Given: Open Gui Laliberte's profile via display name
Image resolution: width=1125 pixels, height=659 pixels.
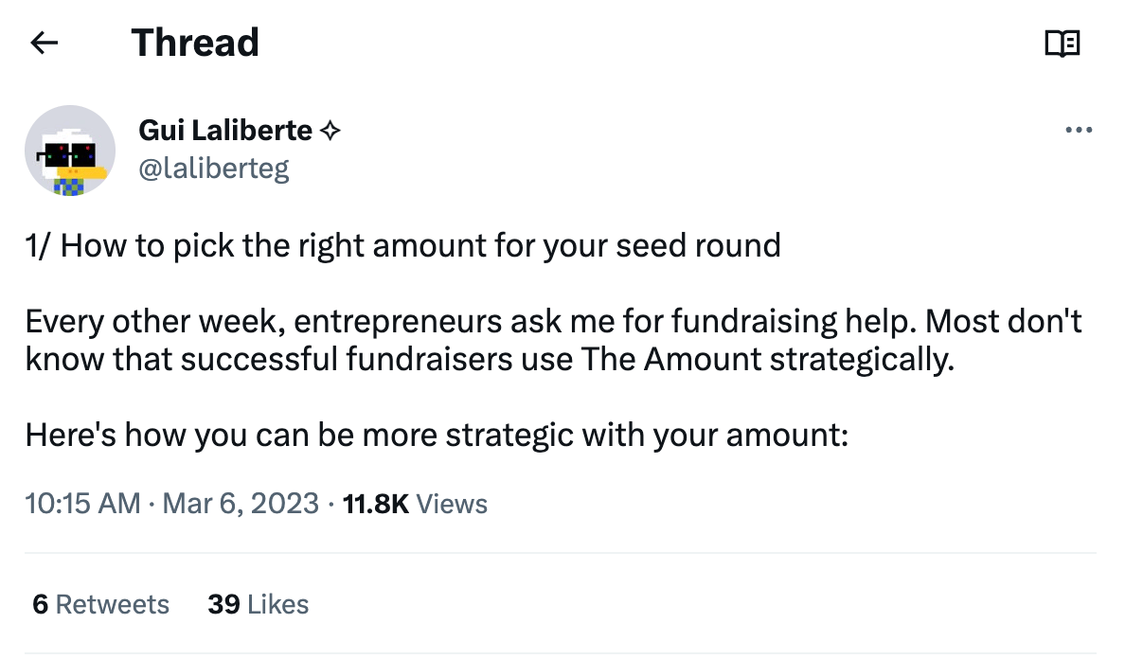Looking at the screenshot, I should (225, 131).
